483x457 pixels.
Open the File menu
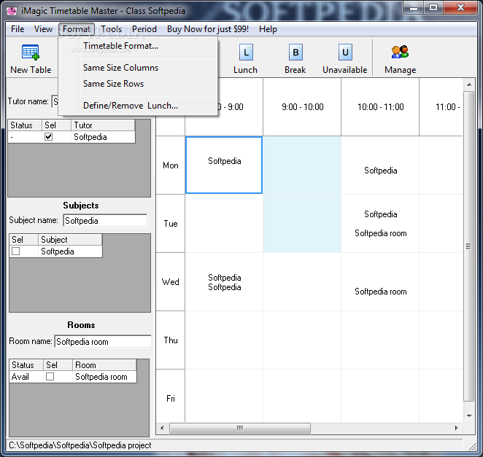[18, 29]
